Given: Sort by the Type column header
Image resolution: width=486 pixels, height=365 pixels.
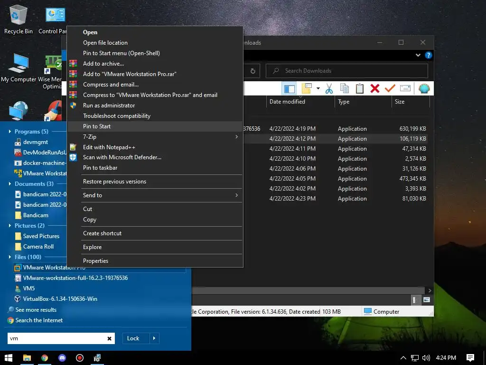Looking at the screenshot, I should (363, 102).
